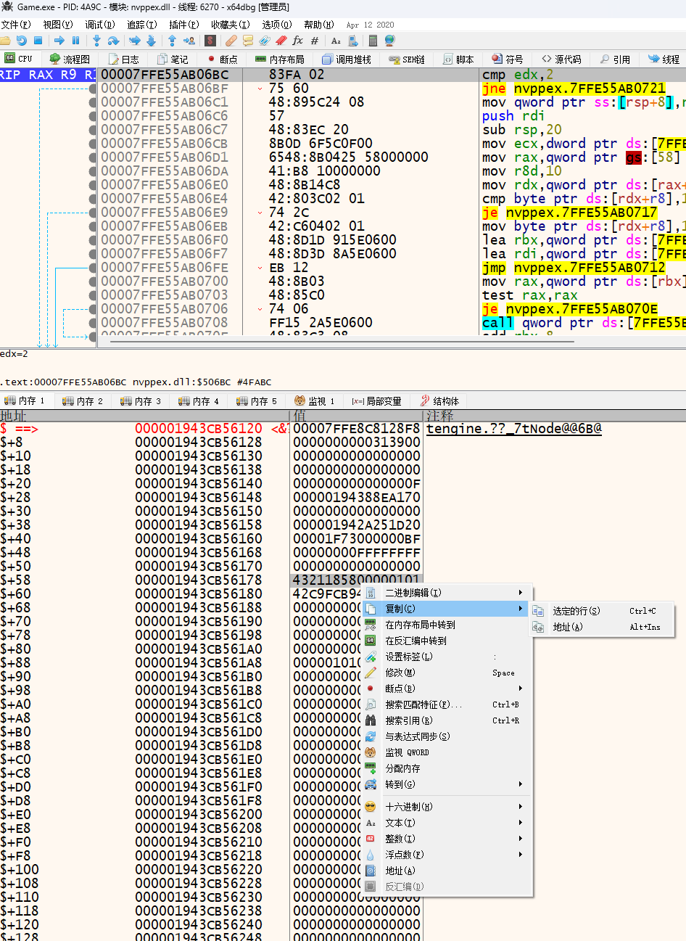The height and width of the screenshot is (941, 686).
Task: Switch to the 调用堆栈 tab
Action: (x=346, y=59)
